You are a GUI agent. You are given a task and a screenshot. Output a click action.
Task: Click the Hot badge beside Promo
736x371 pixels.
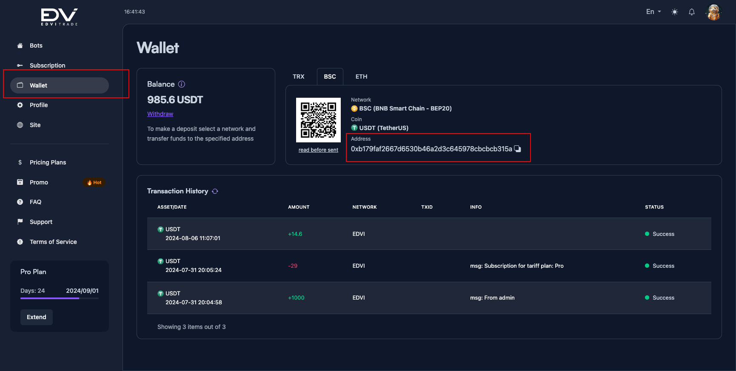click(94, 182)
